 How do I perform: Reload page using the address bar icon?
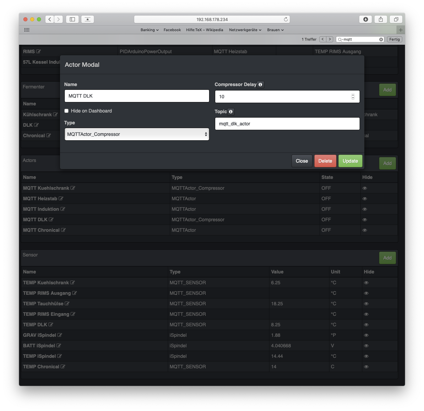coord(286,19)
